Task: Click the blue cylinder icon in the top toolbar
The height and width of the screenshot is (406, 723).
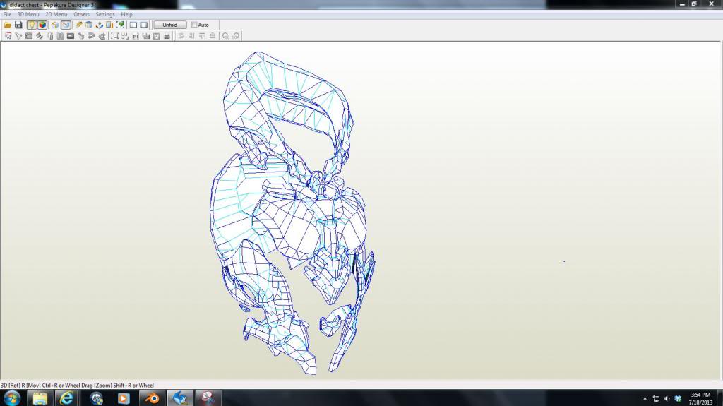Action: tap(88, 25)
